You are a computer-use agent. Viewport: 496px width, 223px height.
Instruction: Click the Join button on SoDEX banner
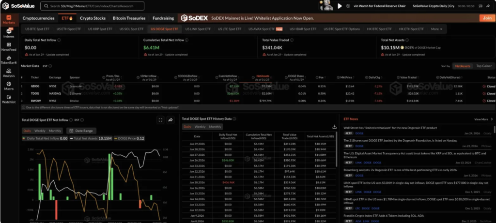pyautogui.click(x=487, y=18)
